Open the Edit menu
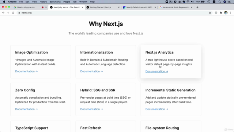Viewport: 234px width, 132px height. (x=27, y=1)
